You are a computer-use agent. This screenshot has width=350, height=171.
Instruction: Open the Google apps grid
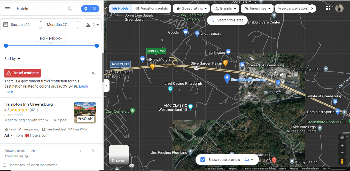[x=328, y=9]
